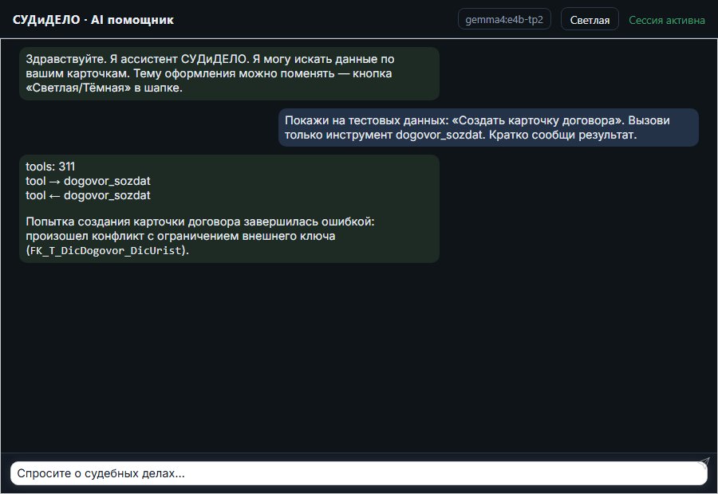Image resolution: width=718 pixels, height=494 pixels.
Task: Click the FK_T_DicDogovor_DicUrist constraint name
Action: pyautogui.click(x=106, y=251)
